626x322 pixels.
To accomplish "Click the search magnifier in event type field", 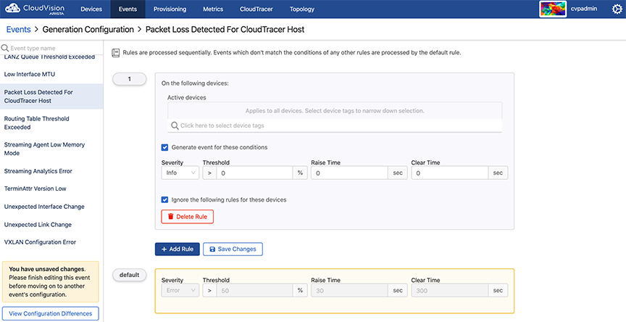I will [5, 49].
